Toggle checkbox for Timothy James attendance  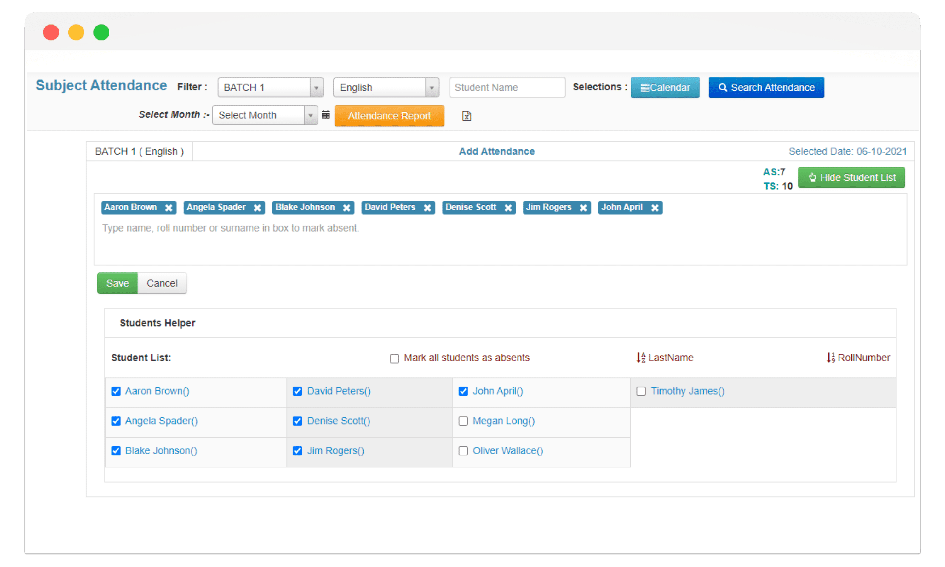[x=641, y=390]
